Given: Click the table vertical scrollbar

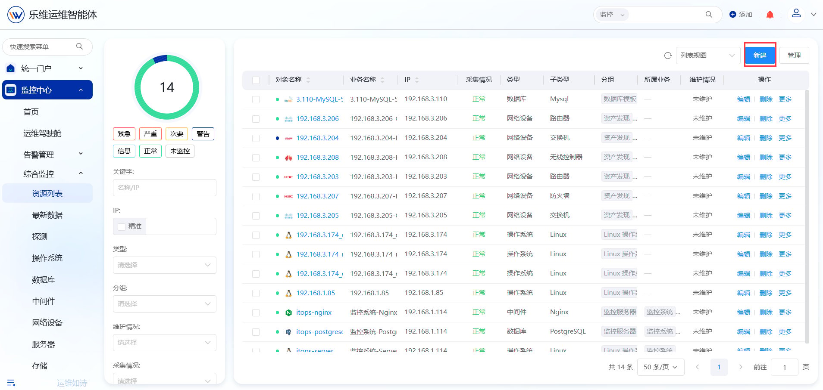Looking at the screenshot, I should tap(807, 217).
